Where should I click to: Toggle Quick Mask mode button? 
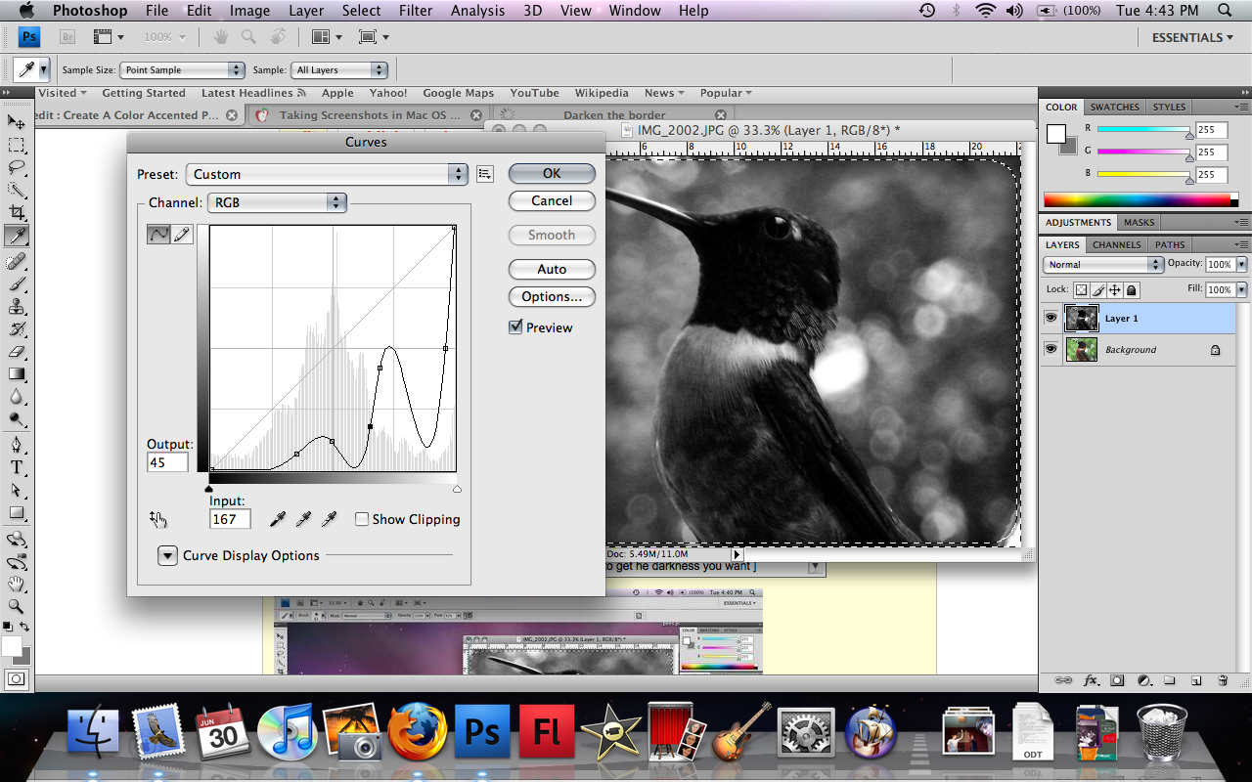[x=17, y=678]
